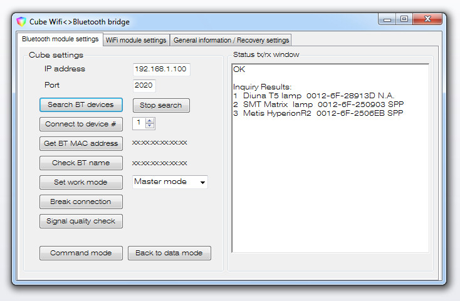Image resolution: width=460 pixels, height=301 pixels.
Task: Increase device number with up arrow
Action: (x=150, y=121)
